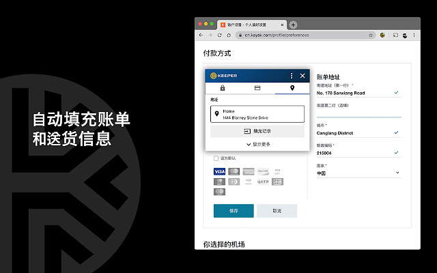Click the cn.kayak.com address bar

click(x=305, y=35)
